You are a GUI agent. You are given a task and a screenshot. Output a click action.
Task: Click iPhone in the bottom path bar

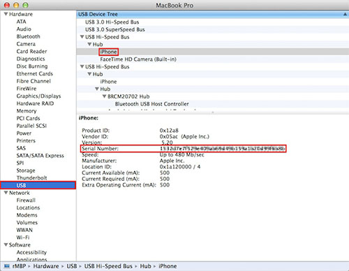[x=168, y=266]
